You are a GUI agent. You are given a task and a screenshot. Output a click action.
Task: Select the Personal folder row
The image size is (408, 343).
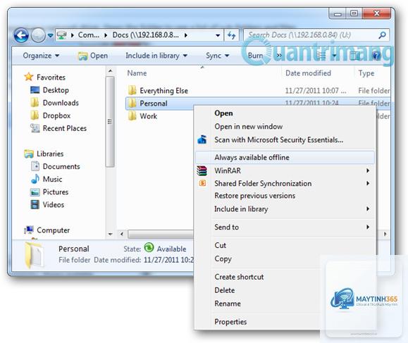[258, 104]
